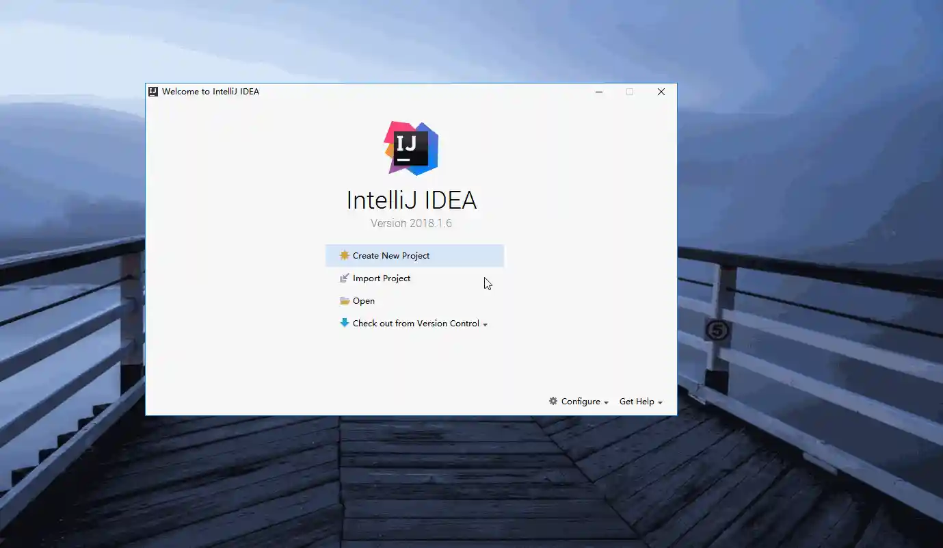This screenshot has height=548, width=943.
Task: Expand Check out from Version Control menu
Action: pyautogui.click(x=414, y=324)
